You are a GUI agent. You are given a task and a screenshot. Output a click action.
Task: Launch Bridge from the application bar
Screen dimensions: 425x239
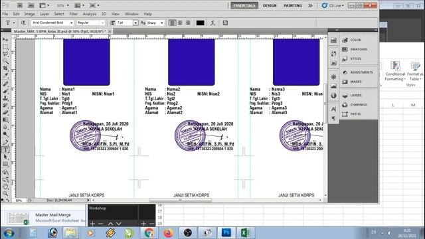point(20,5)
